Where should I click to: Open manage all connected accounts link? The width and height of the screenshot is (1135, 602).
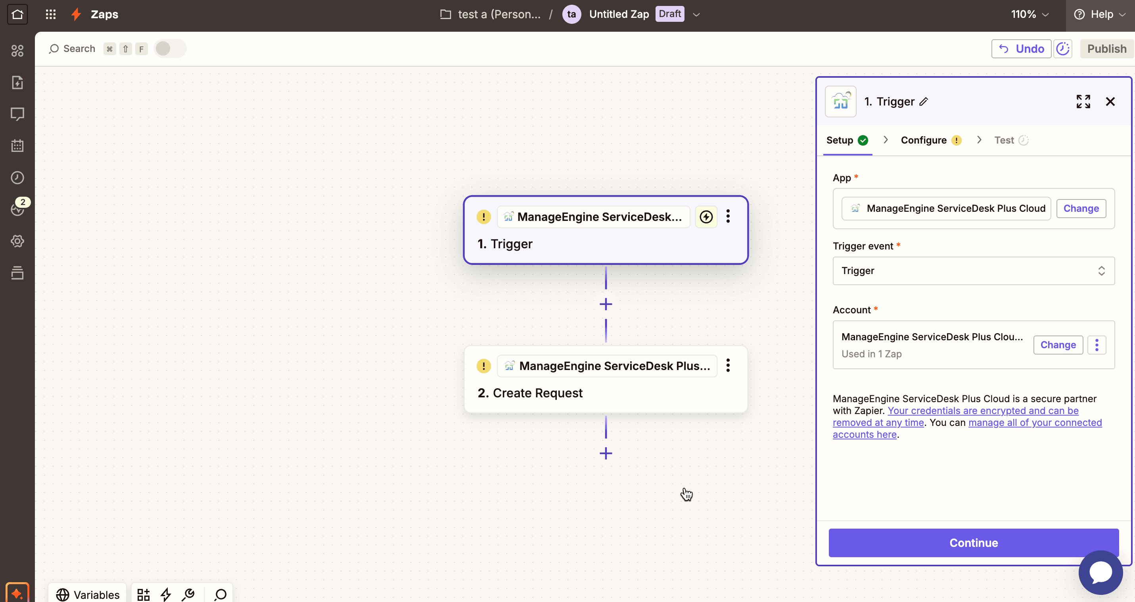(1035, 423)
